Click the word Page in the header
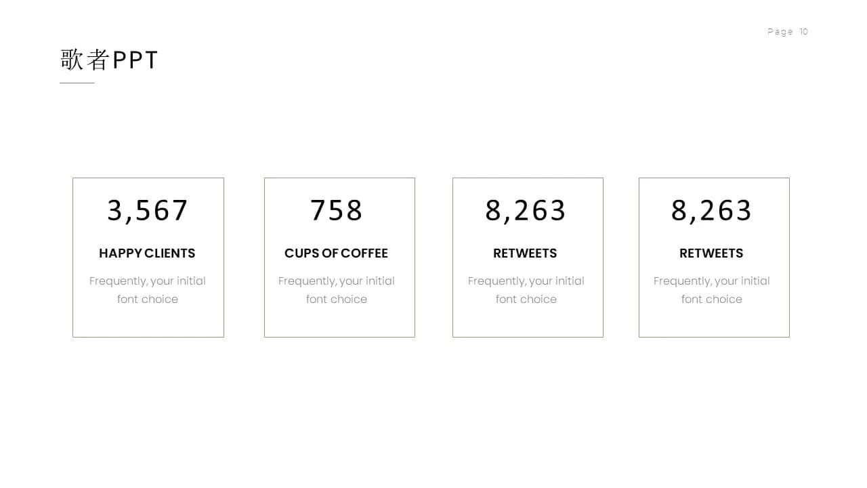Screen dimensions: 867x488 tap(780, 32)
